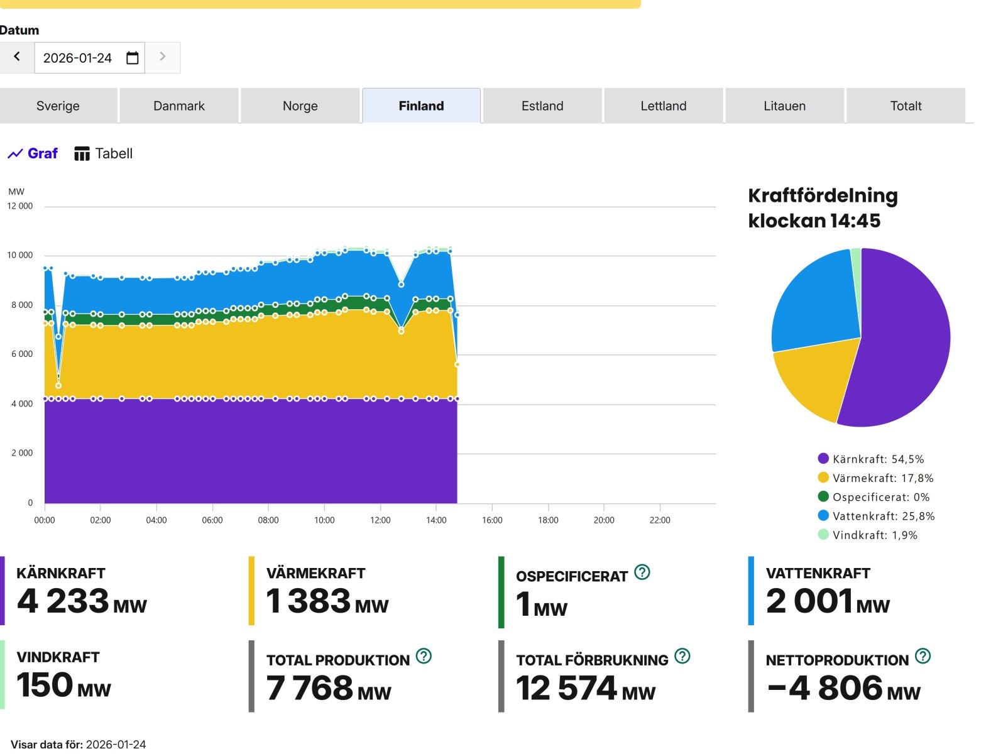Image resolution: width=986 pixels, height=754 pixels.
Task: Select the Sverige tab
Action: point(58,106)
